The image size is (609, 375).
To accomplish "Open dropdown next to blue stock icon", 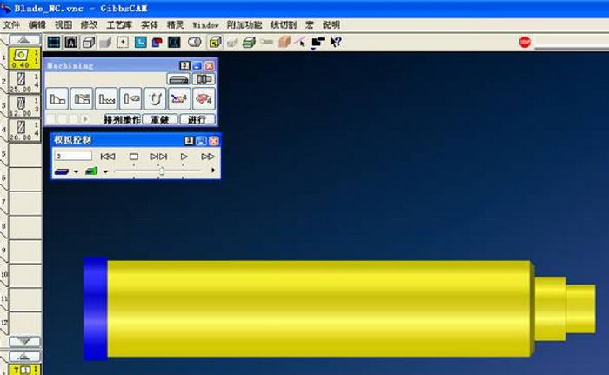I will (x=77, y=171).
